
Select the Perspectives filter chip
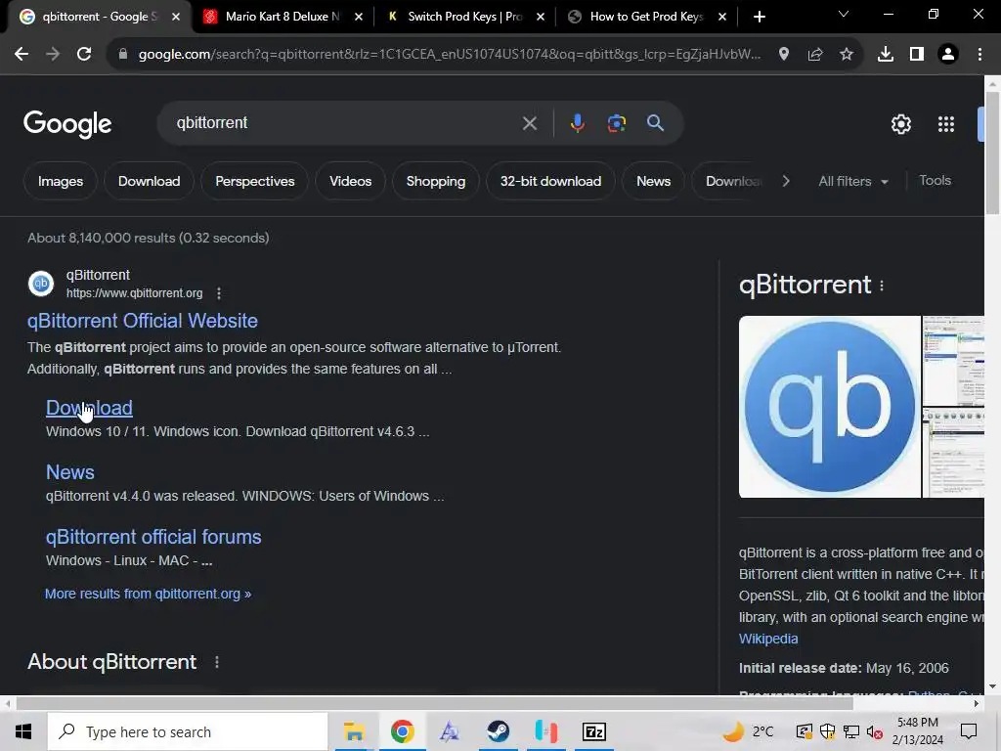click(255, 181)
